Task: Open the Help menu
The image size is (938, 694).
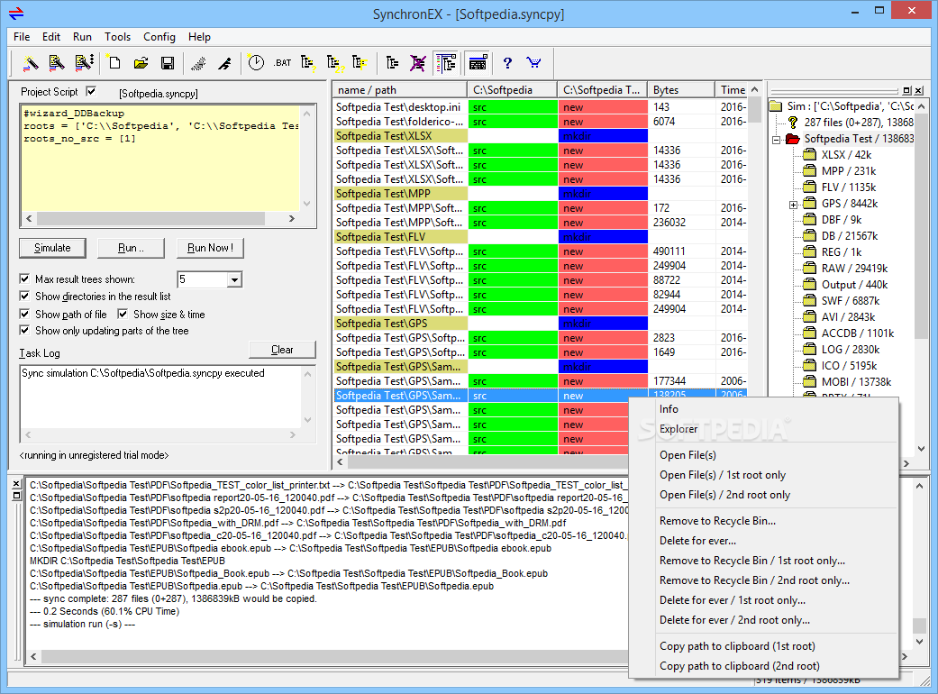Action: pos(199,37)
